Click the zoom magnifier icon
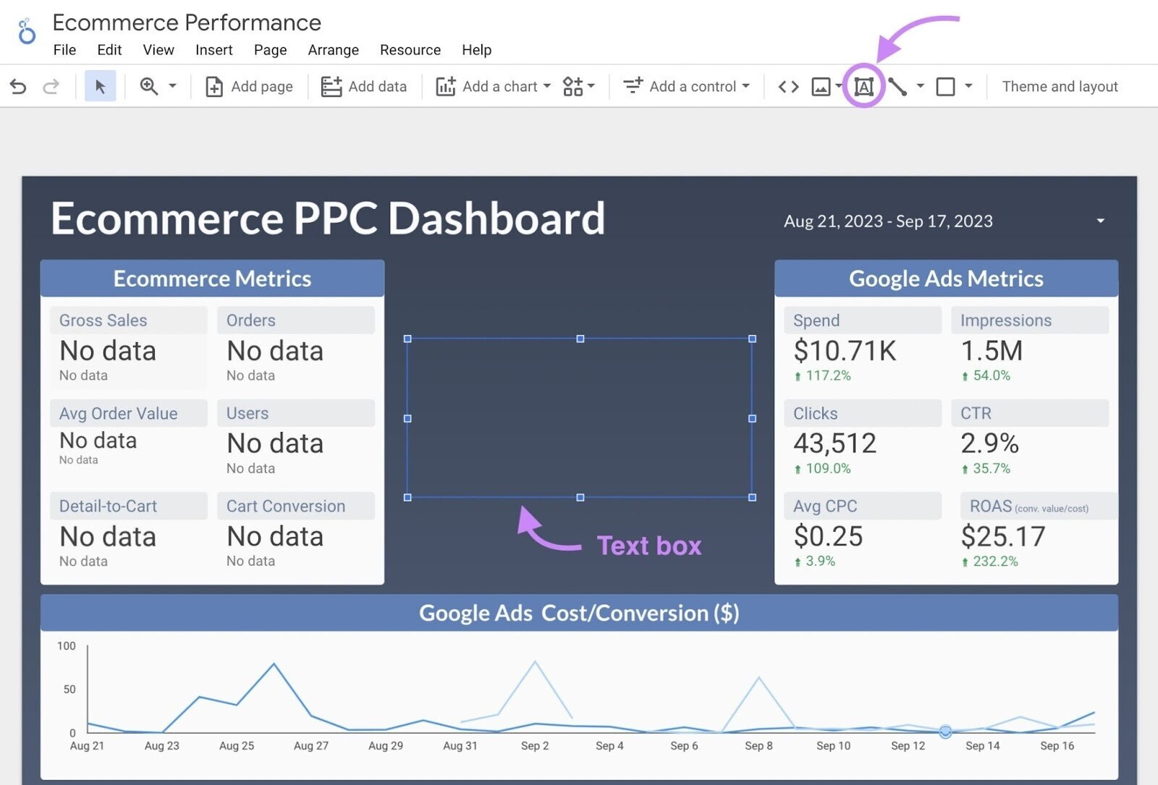The width and height of the screenshot is (1158, 785). click(x=149, y=87)
